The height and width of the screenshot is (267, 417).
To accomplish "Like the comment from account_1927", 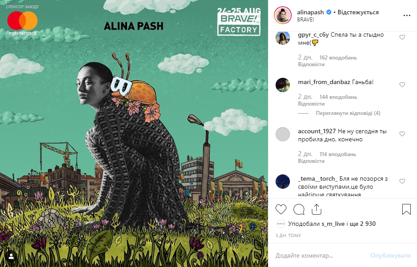I will (402, 134).
